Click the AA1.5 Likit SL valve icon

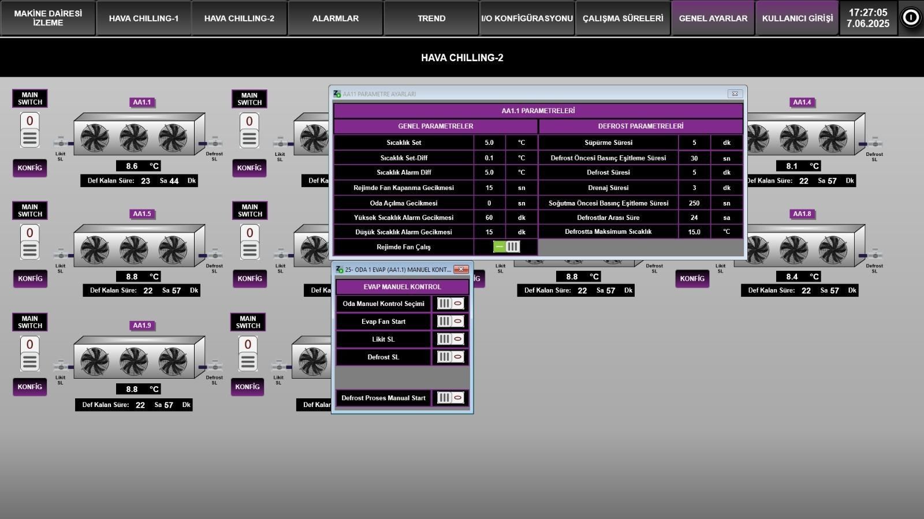coord(61,254)
